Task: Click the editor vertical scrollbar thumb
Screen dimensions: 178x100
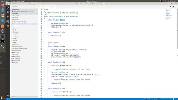Action: coord(177,29)
